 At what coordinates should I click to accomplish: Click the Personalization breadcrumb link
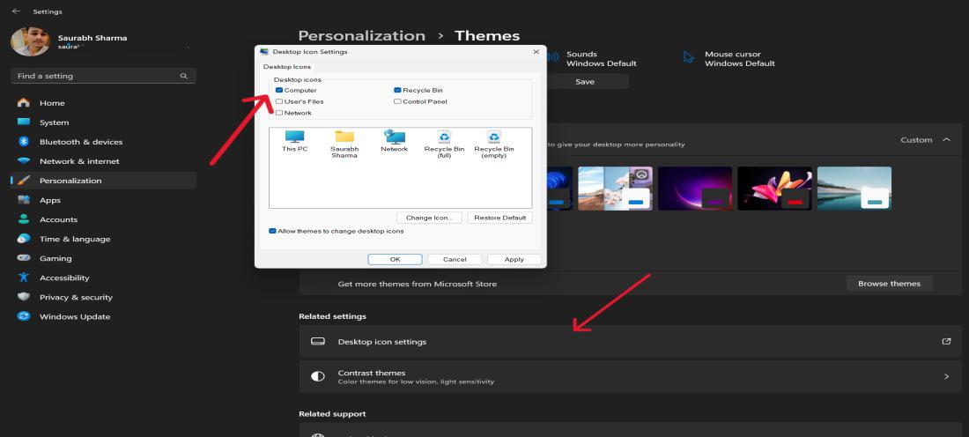point(361,36)
